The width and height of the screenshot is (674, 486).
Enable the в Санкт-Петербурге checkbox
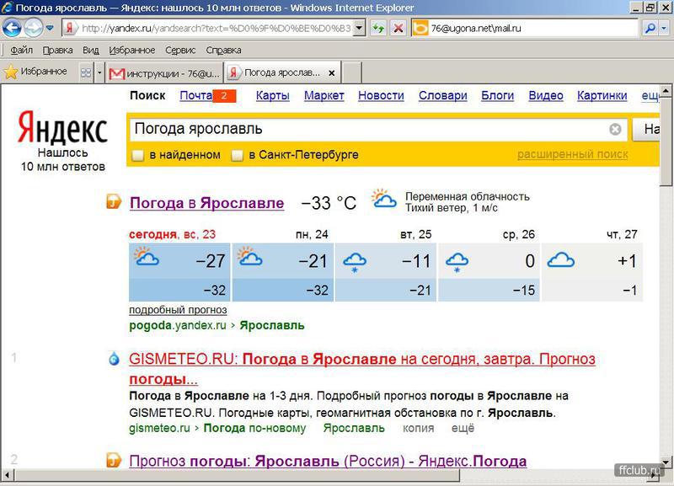pyautogui.click(x=237, y=155)
